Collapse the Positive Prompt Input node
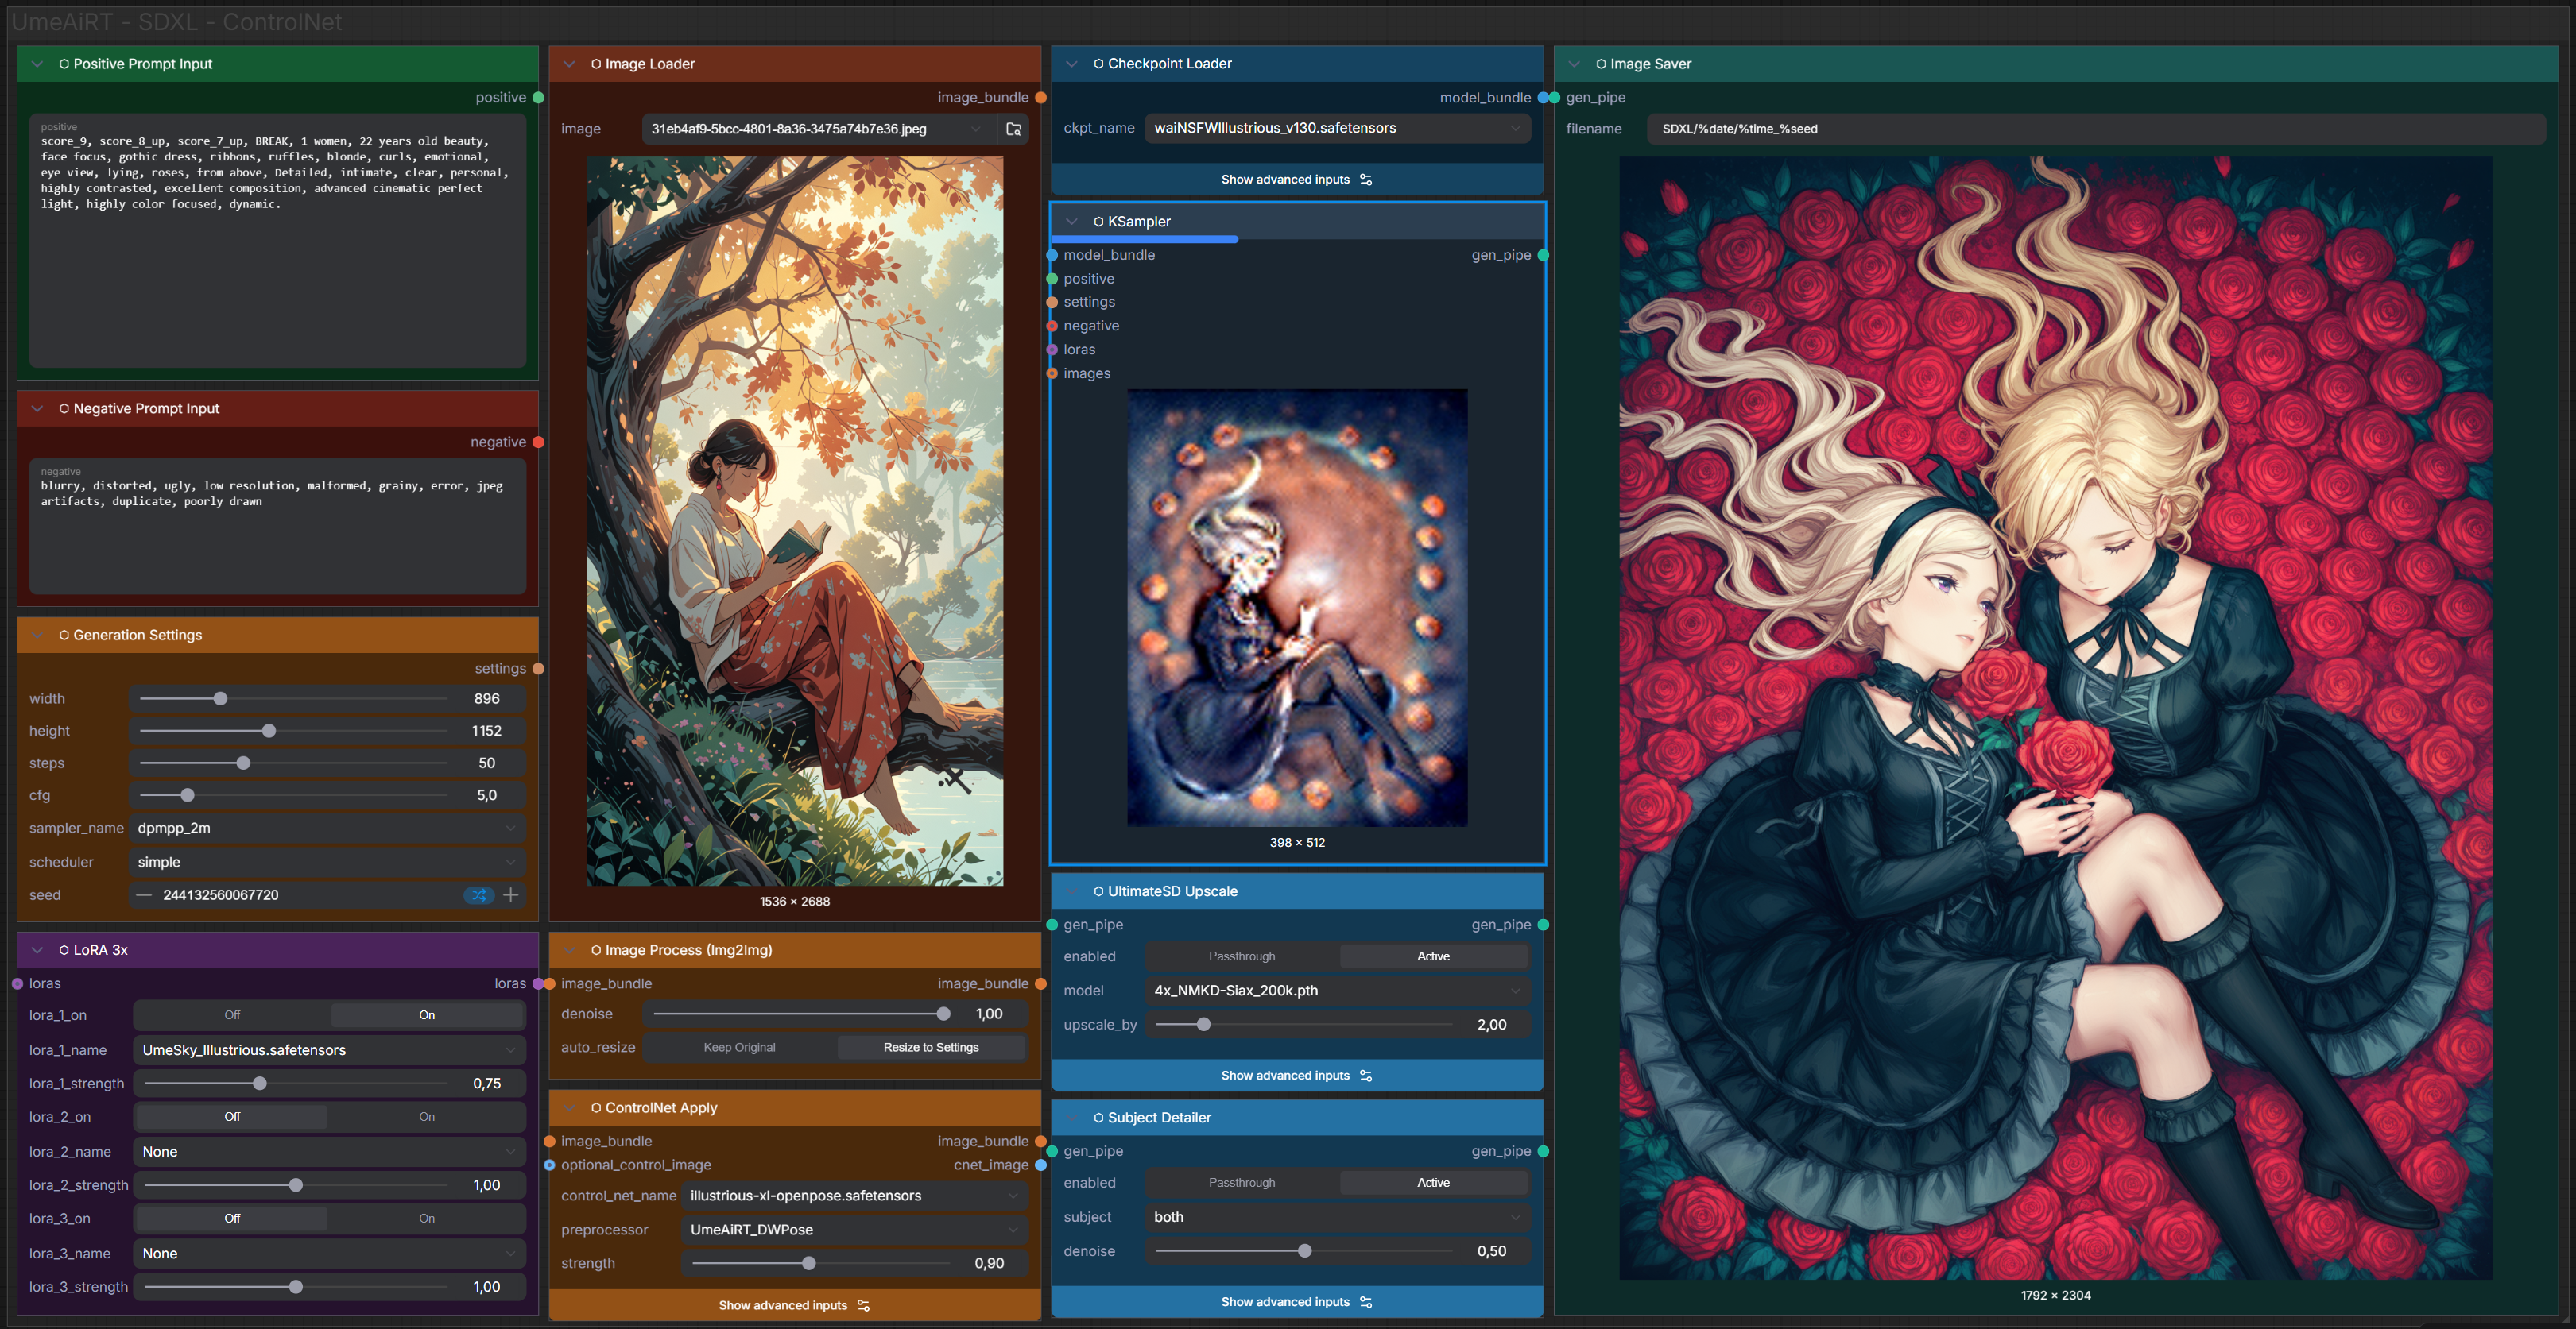2576x1329 pixels. coord(37,64)
